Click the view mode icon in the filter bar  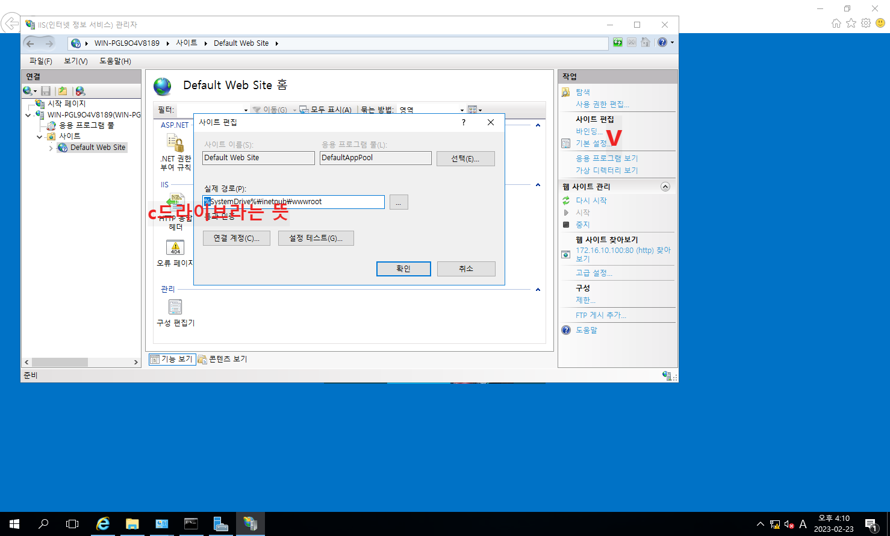pyautogui.click(x=473, y=110)
